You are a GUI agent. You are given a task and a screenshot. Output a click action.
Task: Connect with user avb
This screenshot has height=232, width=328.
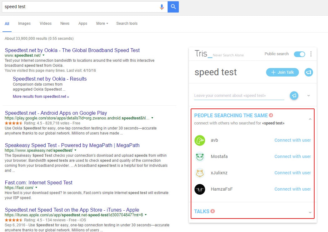(x=292, y=140)
